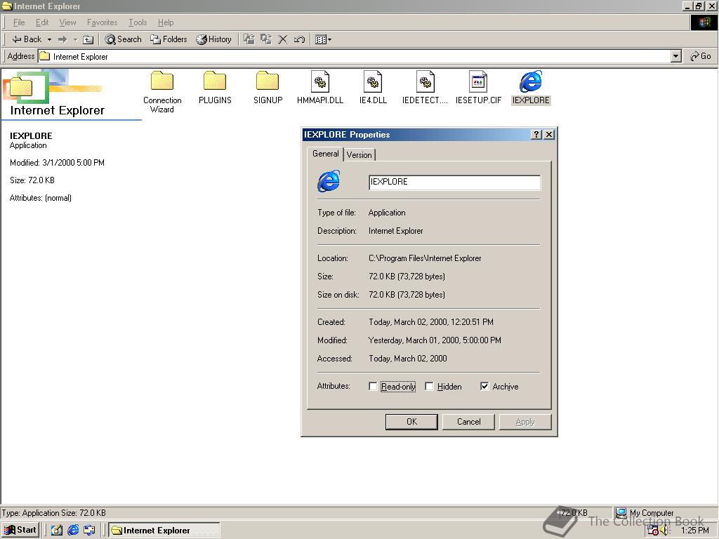719x539 pixels.
Task: Toggle the Folders pane
Action: pos(169,39)
